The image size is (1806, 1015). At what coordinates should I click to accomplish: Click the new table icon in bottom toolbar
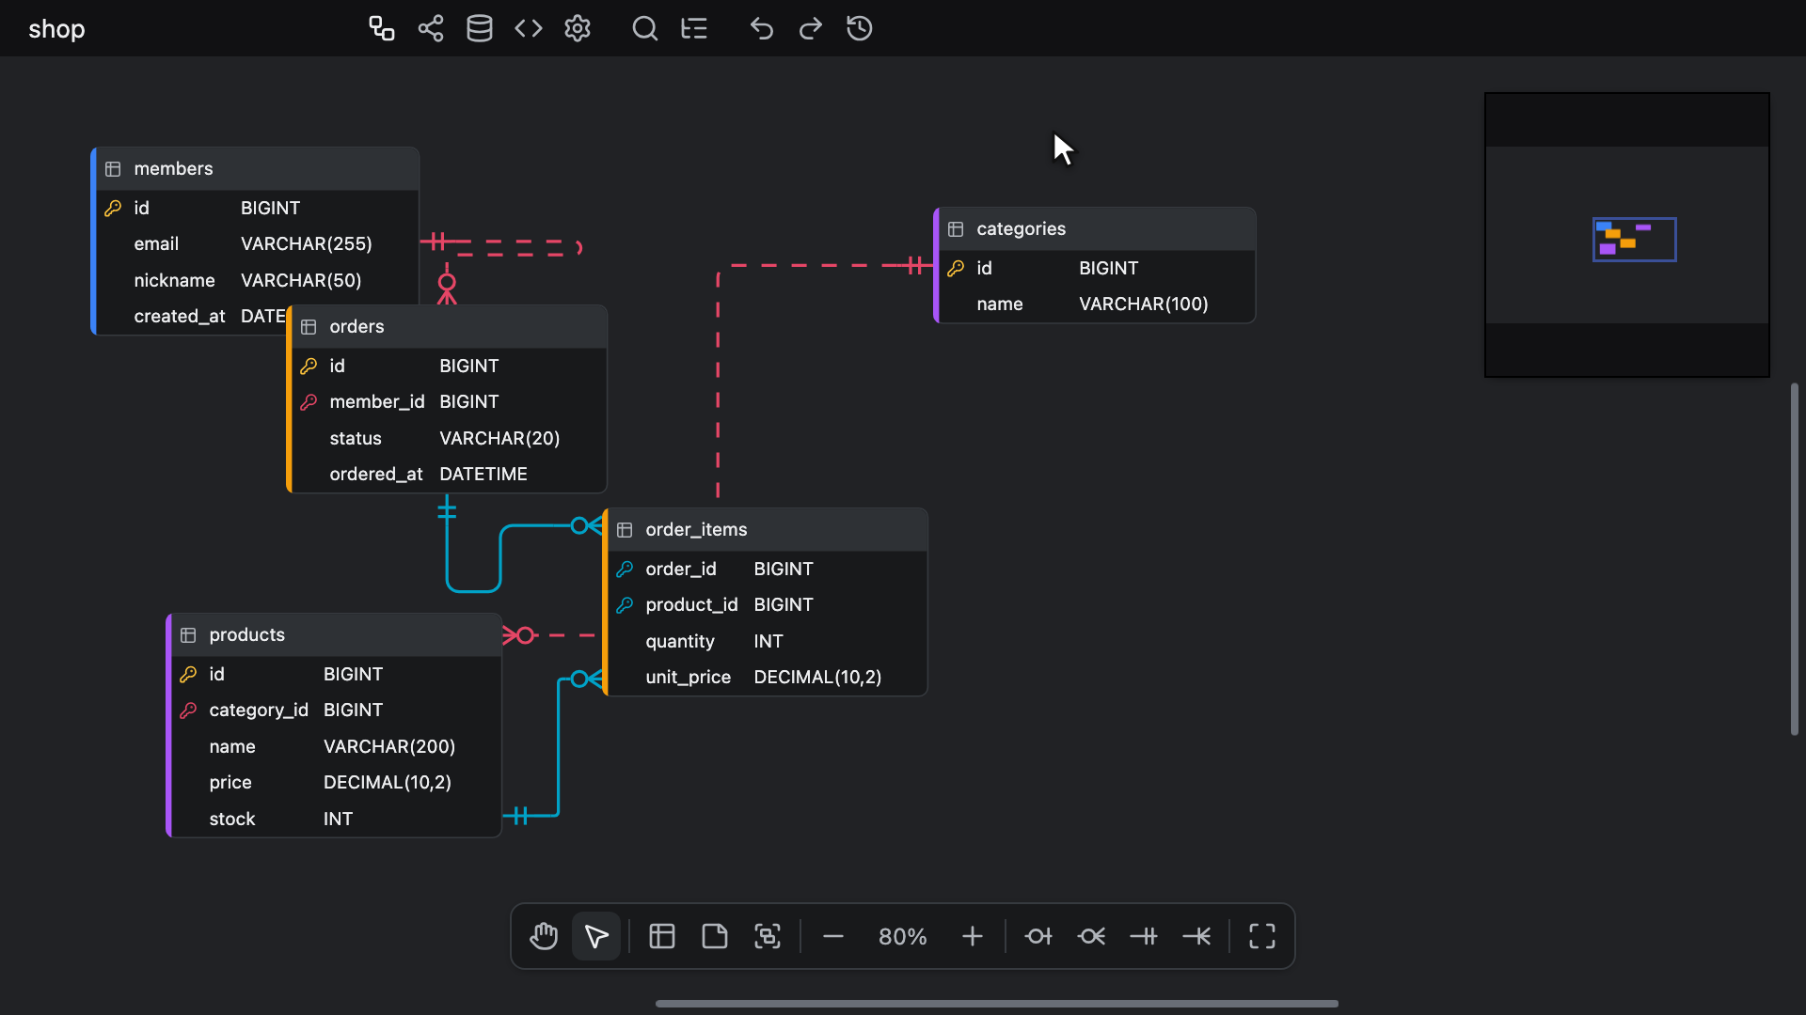662,936
